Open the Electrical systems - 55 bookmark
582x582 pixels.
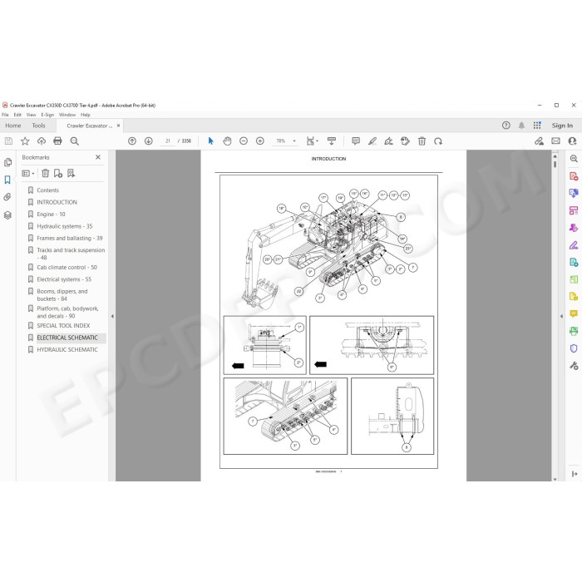(x=64, y=279)
